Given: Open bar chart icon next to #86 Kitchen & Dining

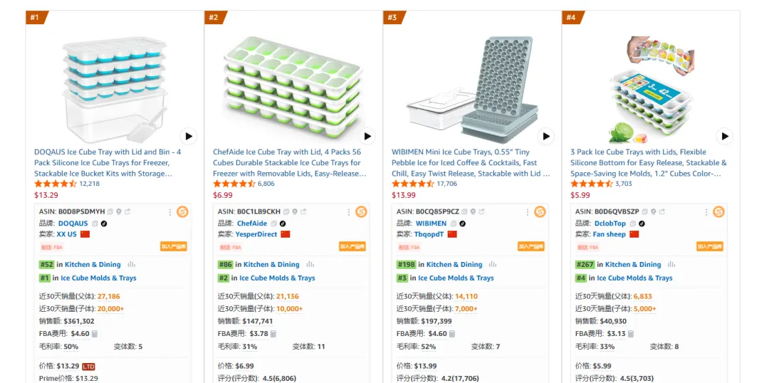Looking at the screenshot, I should (x=310, y=264).
